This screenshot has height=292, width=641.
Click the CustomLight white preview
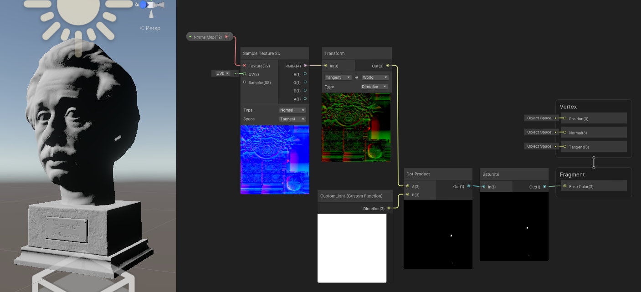352,248
